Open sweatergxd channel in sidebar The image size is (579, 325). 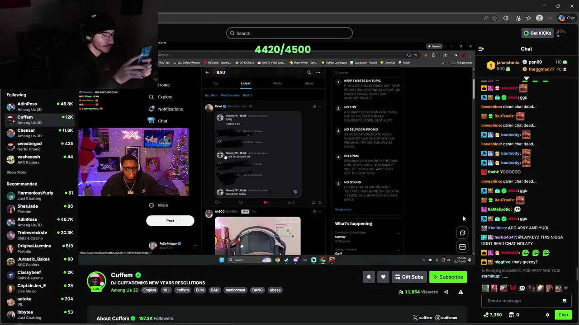39,146
